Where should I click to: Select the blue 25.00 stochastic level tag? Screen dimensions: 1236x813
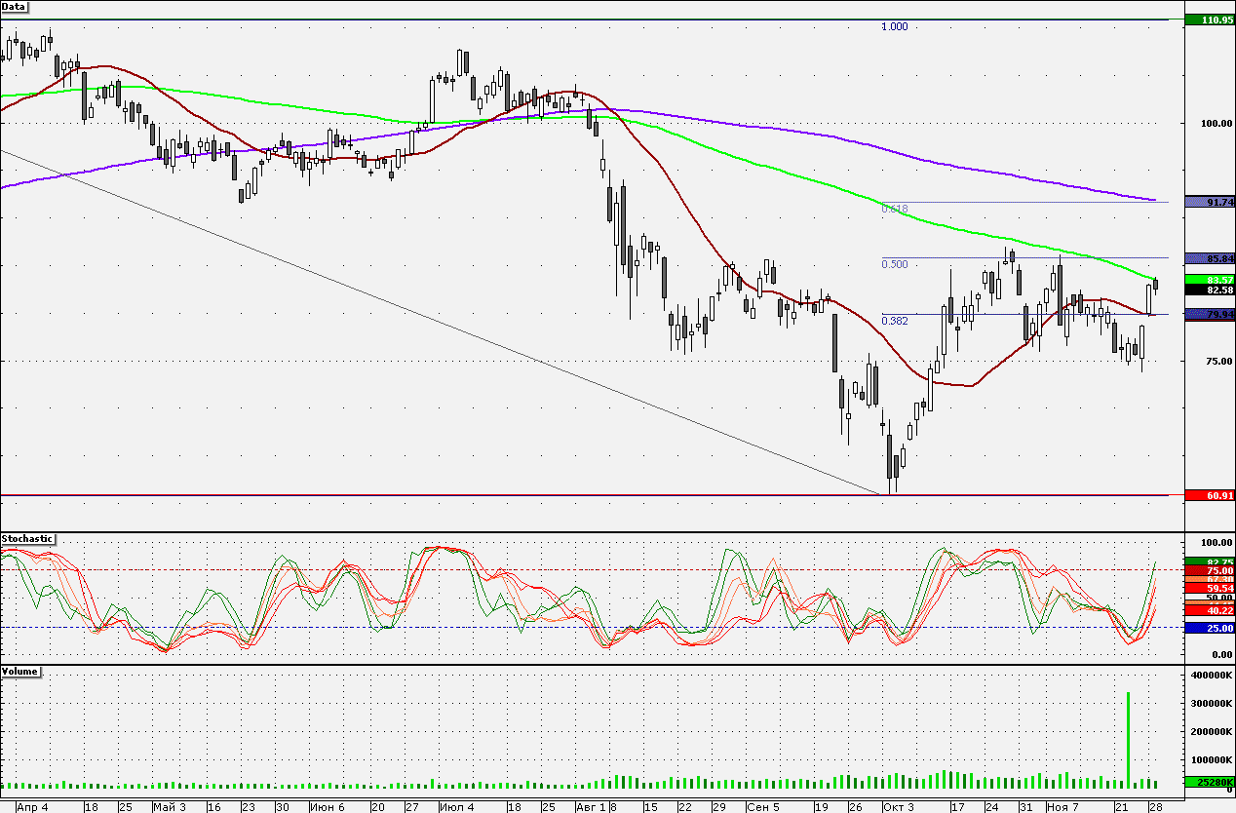(x=1209, y=629)
